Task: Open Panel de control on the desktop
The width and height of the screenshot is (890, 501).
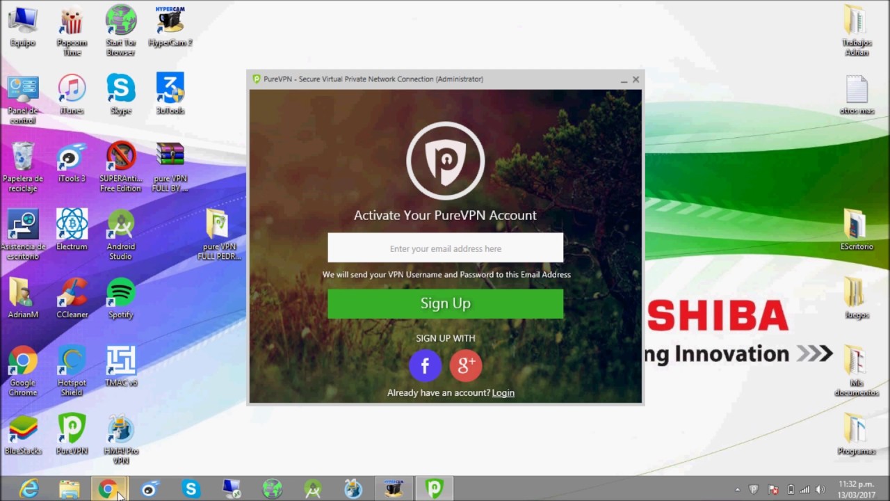Action: tap(23, 100)
